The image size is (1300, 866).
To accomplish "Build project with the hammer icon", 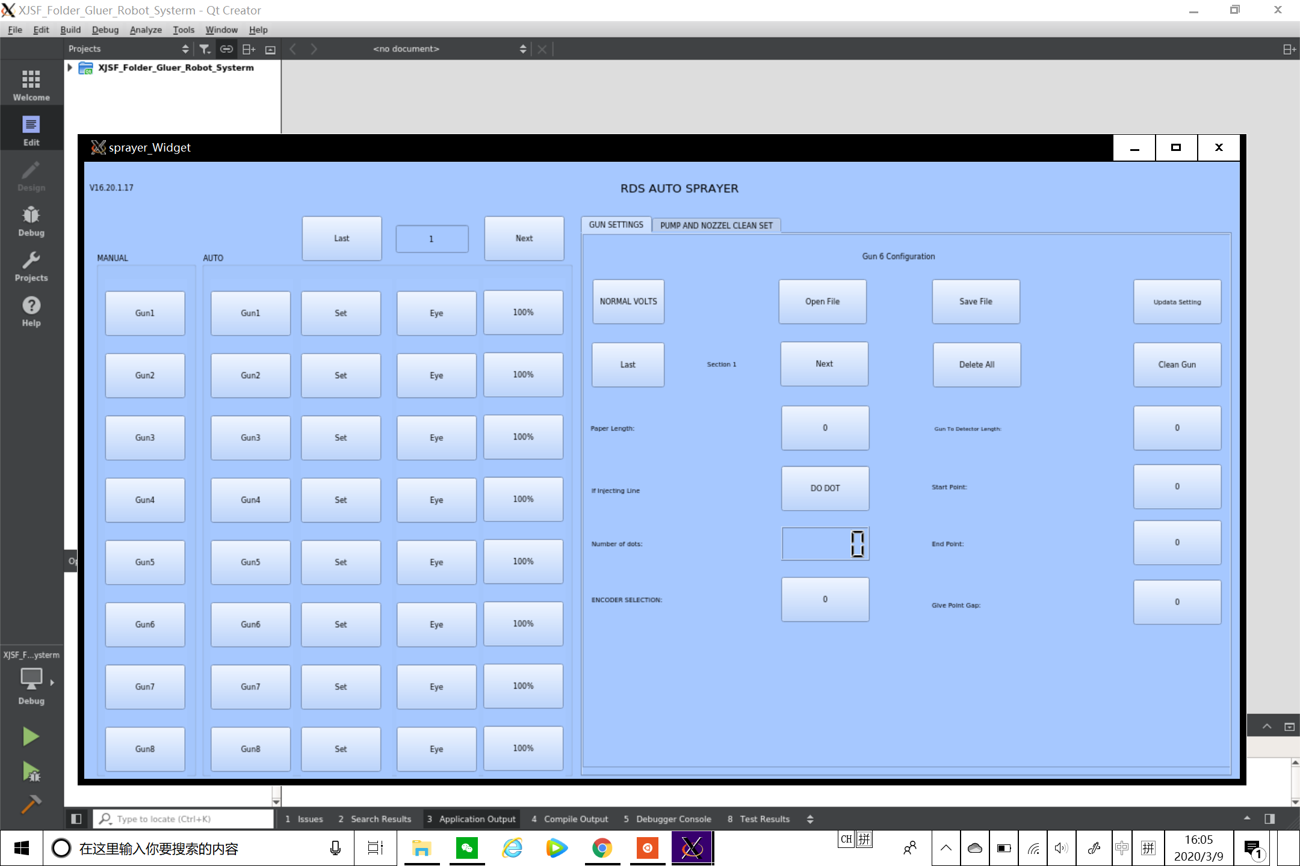I will (31, 803).
